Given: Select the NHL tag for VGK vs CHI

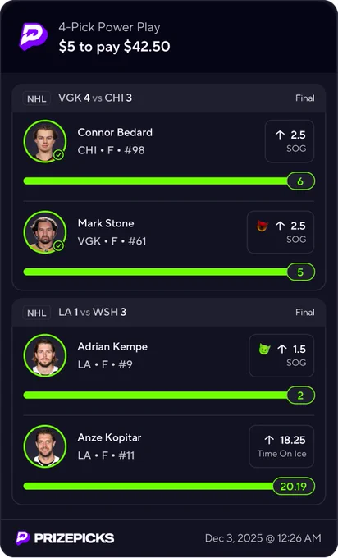Looking at the screenshot, I should [x=37, y=98].
